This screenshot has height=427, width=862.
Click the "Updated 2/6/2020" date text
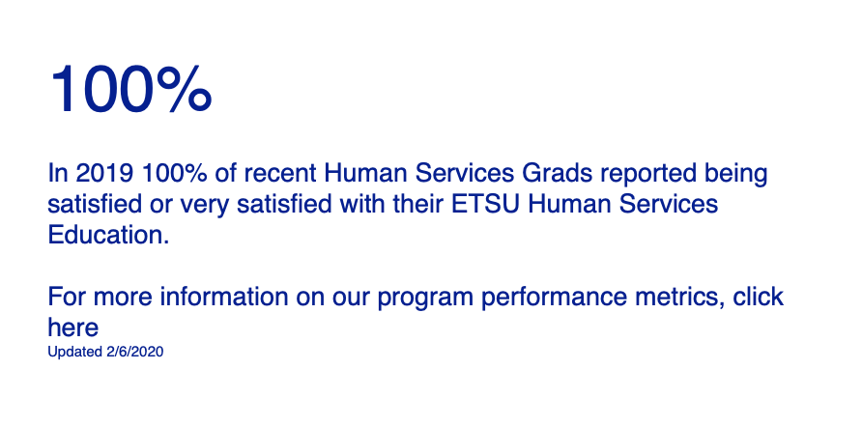(105, 352)
